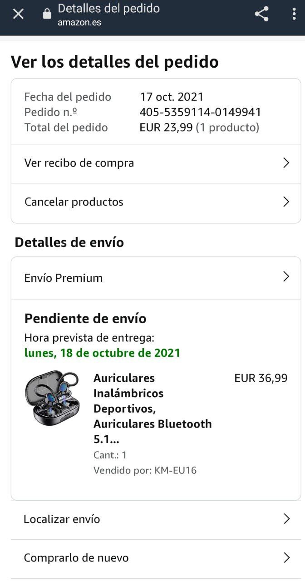
Task: Expand Envío Premium using its chevron
Action: tap(286, 276)
